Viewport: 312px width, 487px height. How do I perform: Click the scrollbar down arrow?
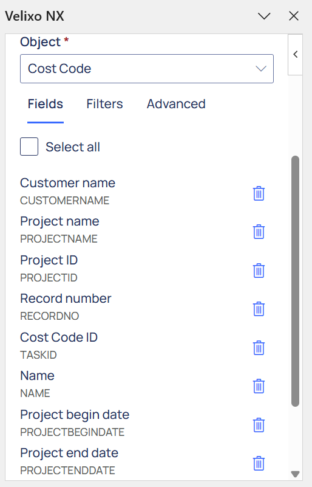[295, 474]
